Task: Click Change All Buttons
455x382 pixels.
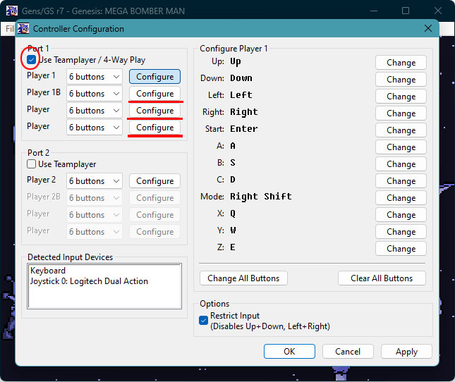Action: (x=243, y=278)
